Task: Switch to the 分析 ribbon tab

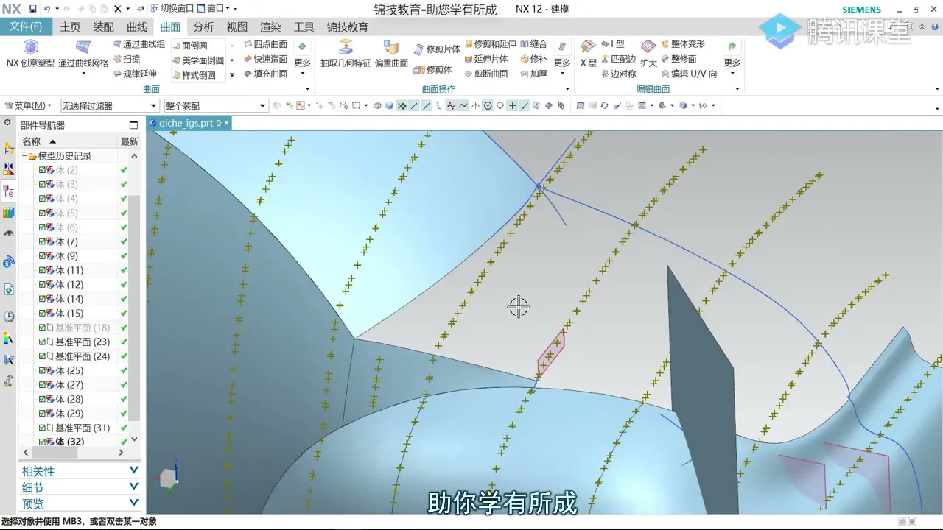Action: coord(203,26)
